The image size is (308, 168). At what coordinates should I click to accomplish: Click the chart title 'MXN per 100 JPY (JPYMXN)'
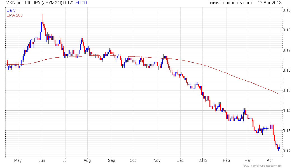click(x=34, y=3)
